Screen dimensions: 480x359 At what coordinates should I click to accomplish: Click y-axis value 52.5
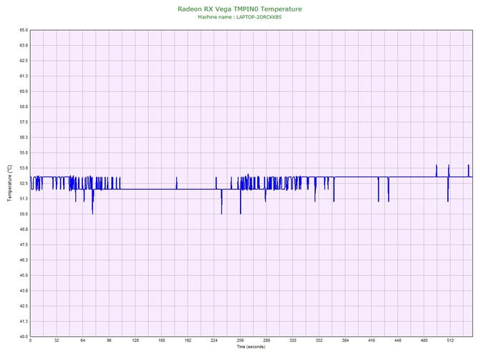coord(24,183)
